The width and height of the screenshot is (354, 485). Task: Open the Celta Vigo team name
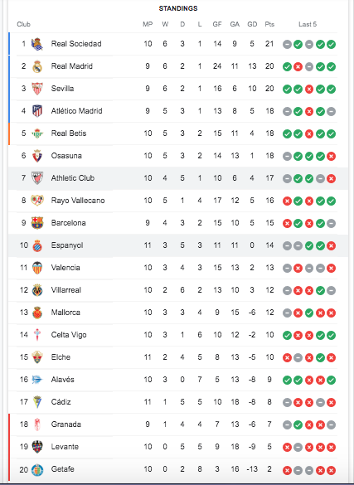[x=69, y=335]
